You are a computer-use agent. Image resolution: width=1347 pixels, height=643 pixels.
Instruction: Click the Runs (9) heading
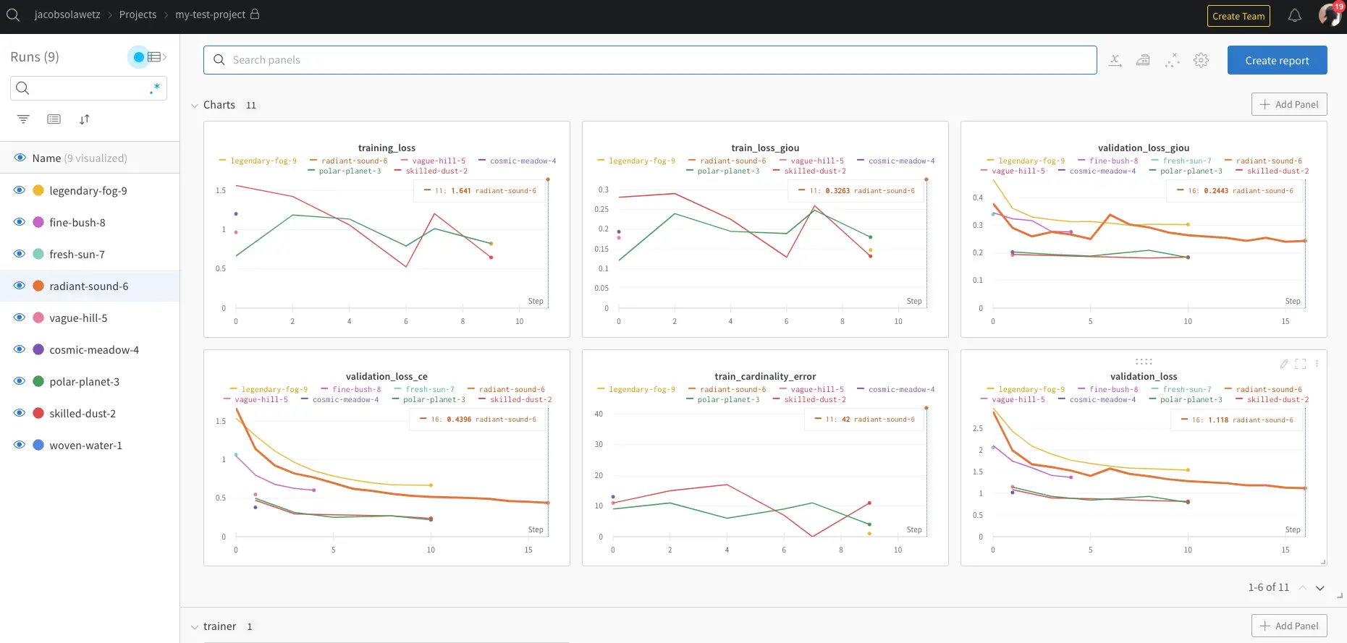(x=35, y=56)
